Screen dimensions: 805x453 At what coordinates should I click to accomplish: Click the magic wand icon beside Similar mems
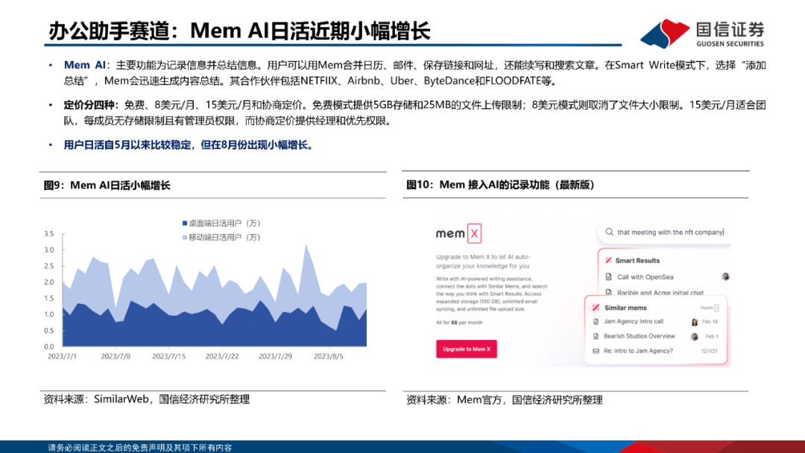(596, 307)
